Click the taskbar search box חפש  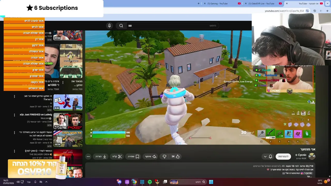click(188, 182)
